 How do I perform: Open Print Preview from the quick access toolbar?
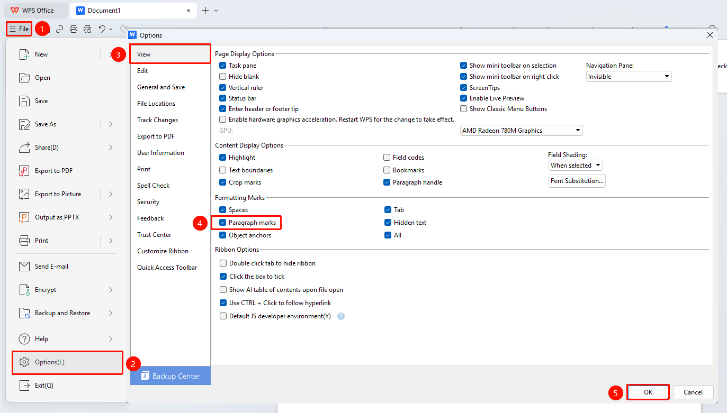87,29
